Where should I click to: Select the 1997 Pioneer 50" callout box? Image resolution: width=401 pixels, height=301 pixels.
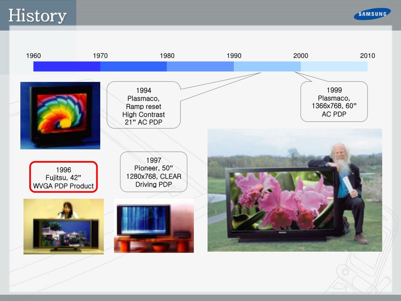tap(154, 172)
